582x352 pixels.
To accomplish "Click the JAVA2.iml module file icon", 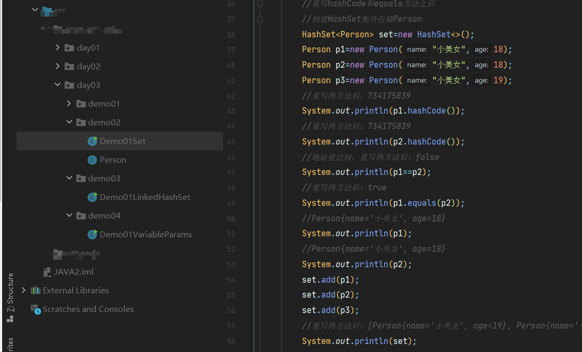I will (x=46, y=271).
